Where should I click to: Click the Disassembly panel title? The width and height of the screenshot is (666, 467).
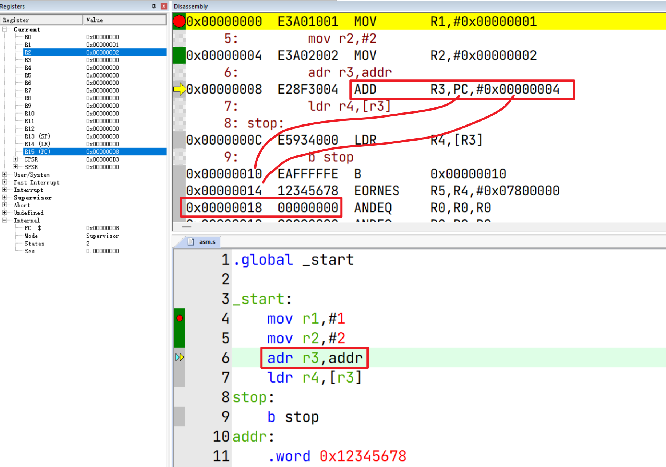click(191, 6)
